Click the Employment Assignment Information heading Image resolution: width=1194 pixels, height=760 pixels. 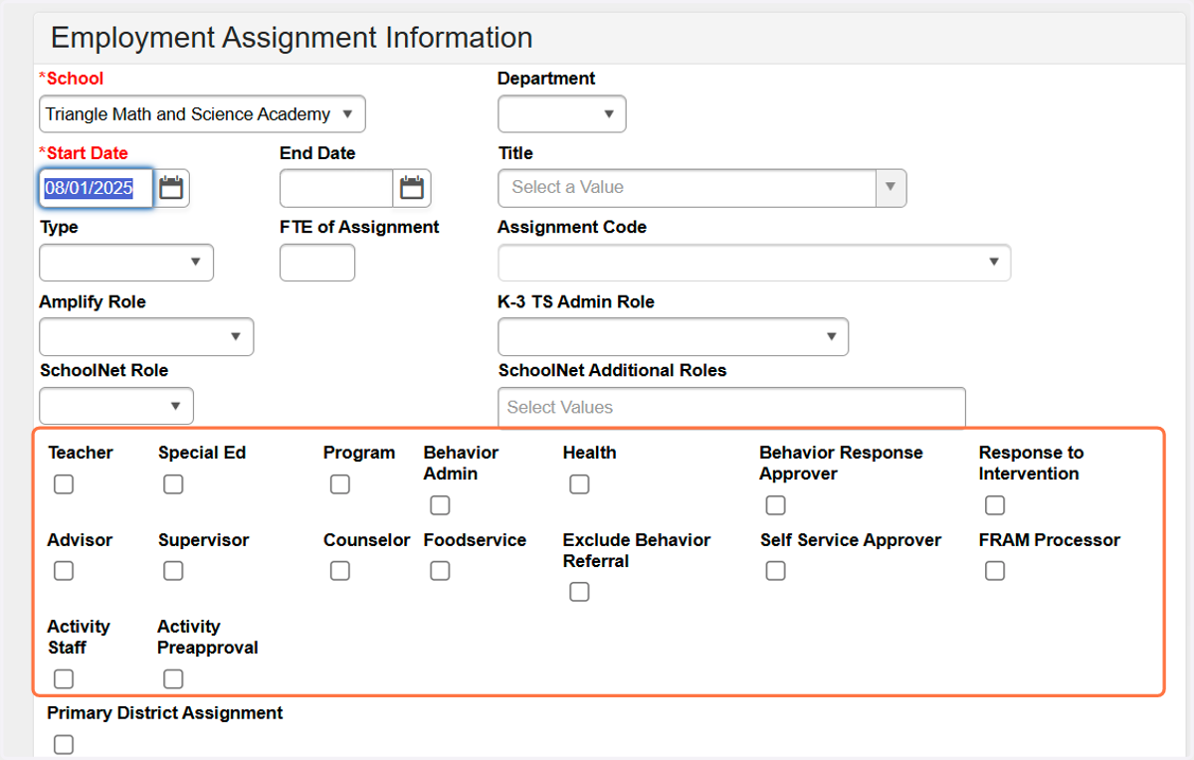pyautogui.click(x=292, y=38)
